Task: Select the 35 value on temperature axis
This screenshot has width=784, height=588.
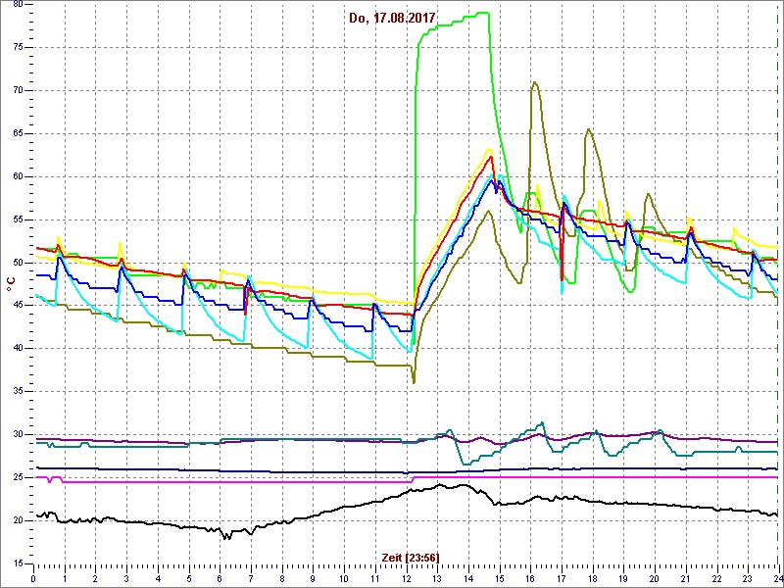Action: point(17,391)
